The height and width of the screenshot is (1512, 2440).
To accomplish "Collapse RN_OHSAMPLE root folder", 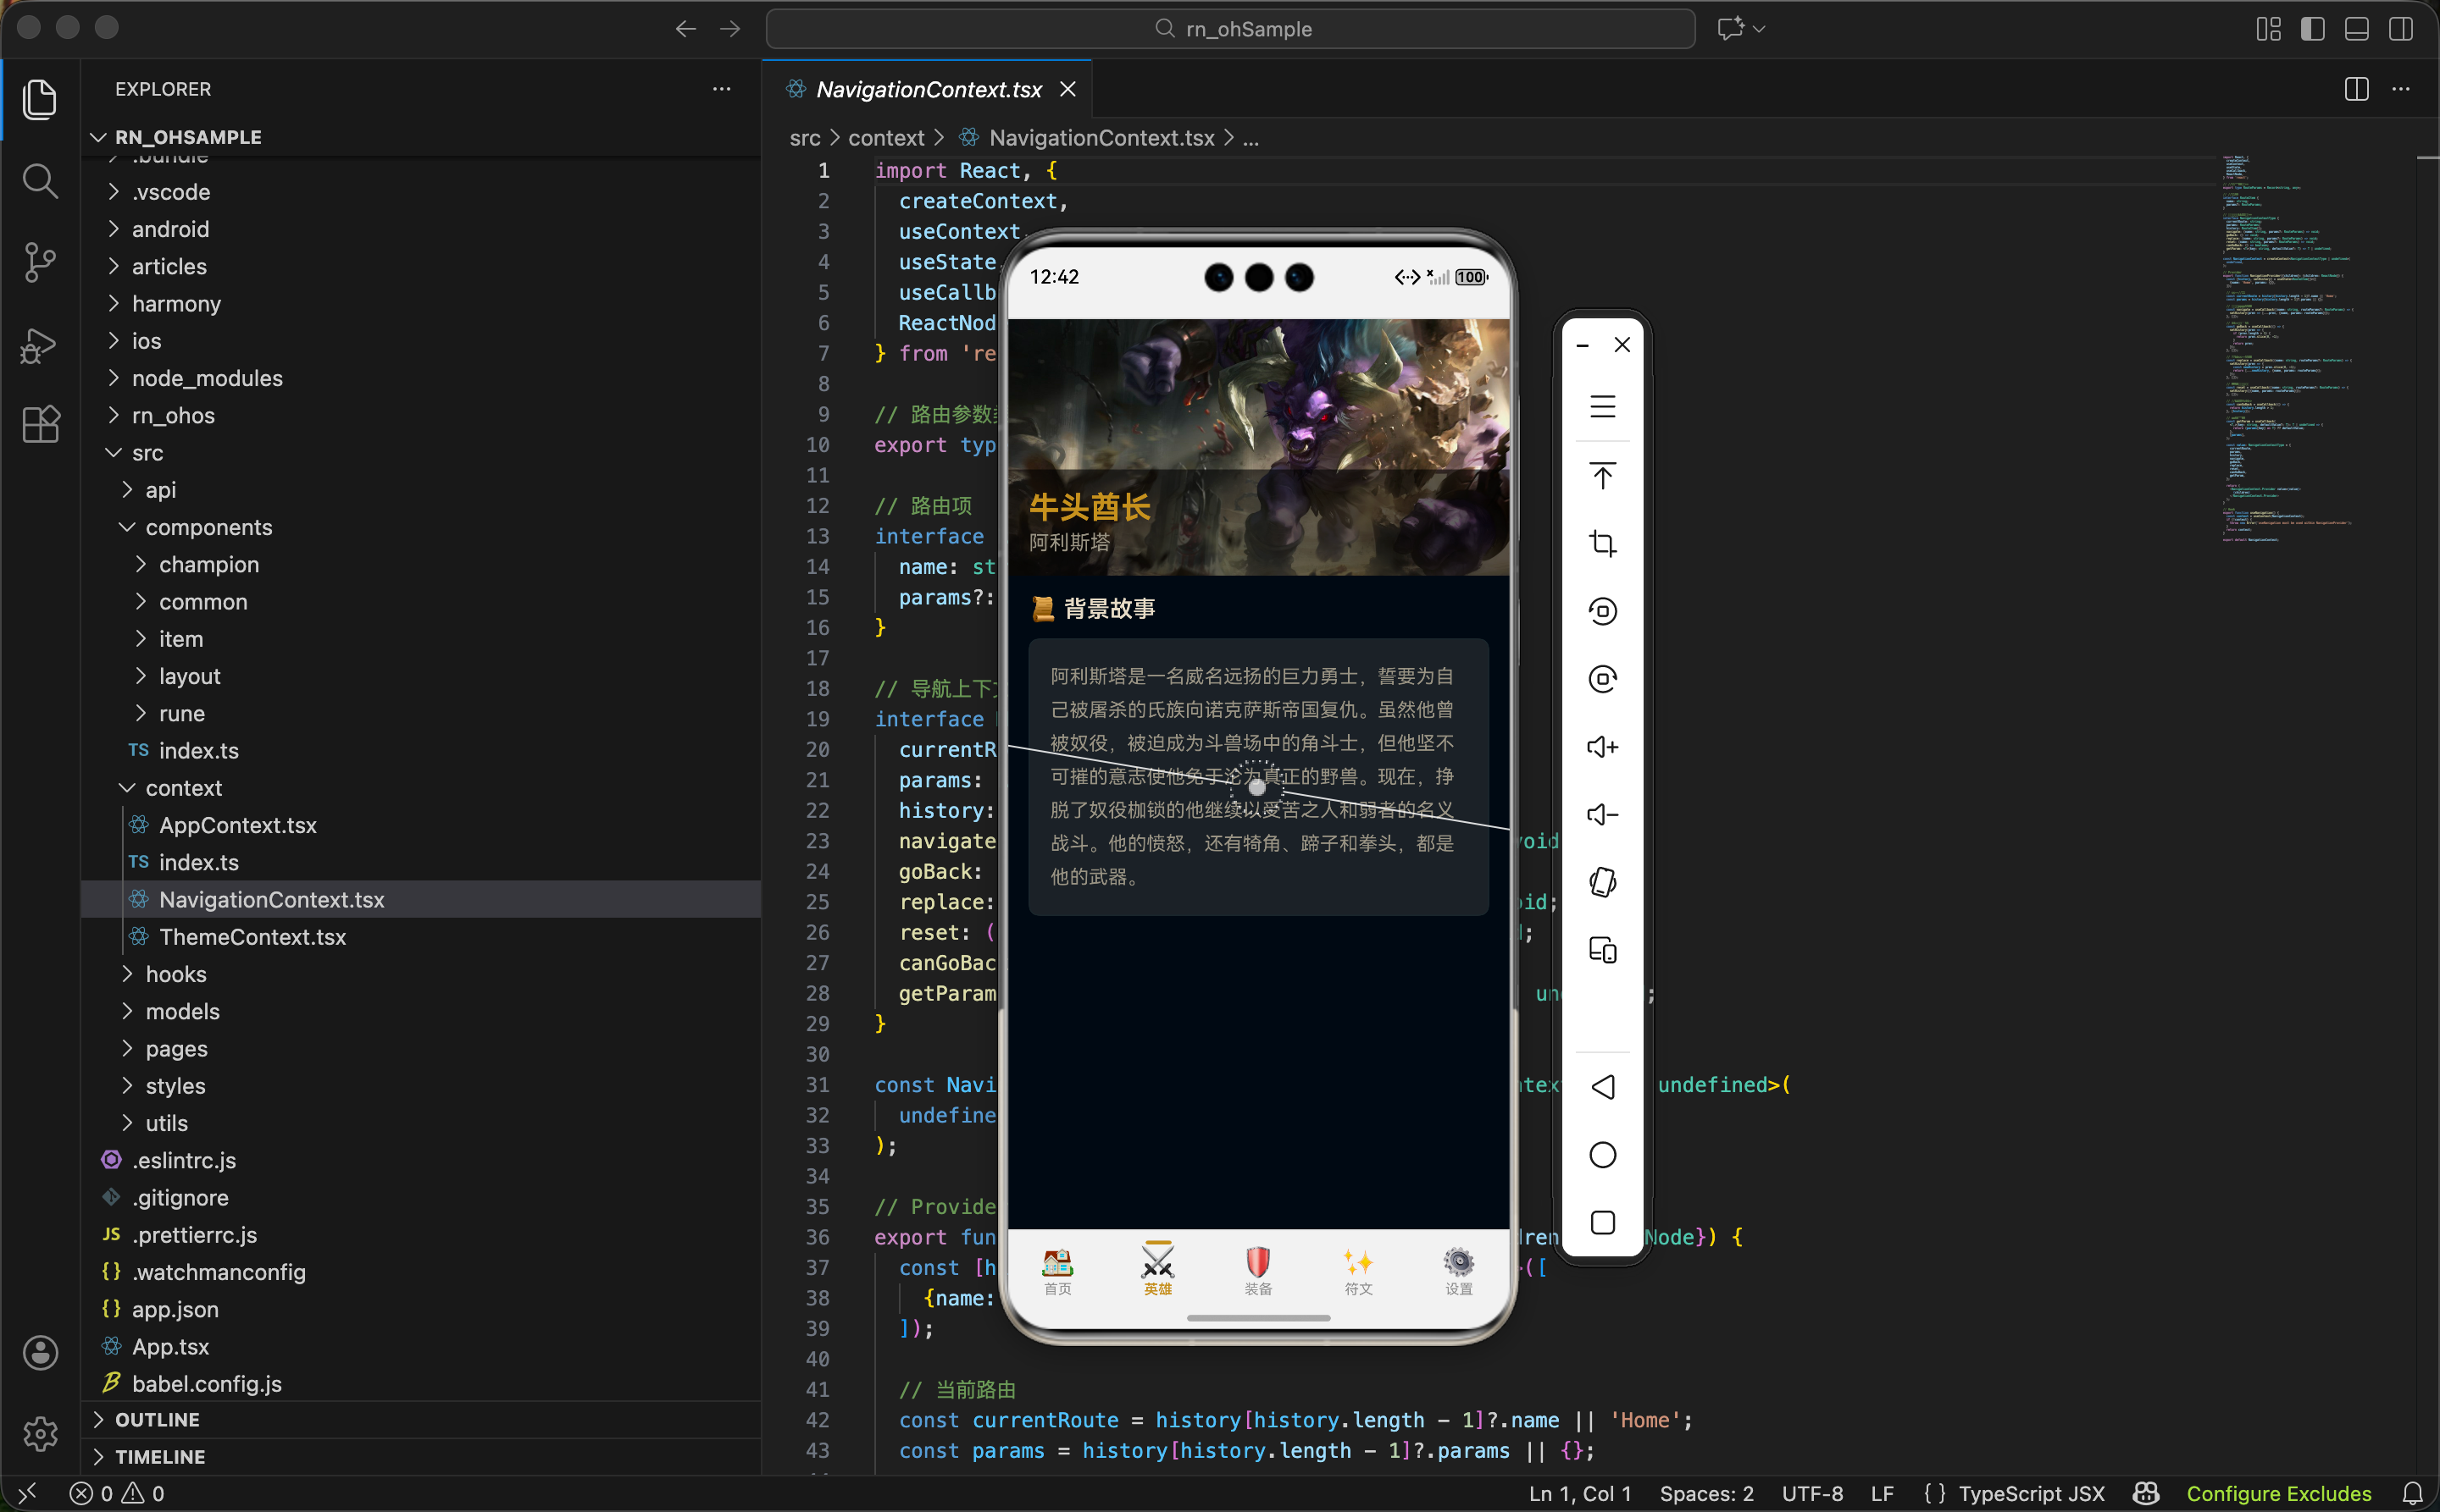I will point(420,137).
